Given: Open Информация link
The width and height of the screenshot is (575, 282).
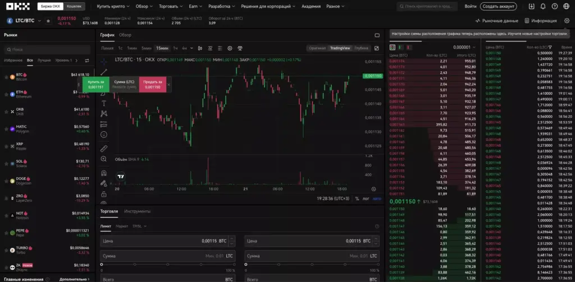Looking at the screenshot, I should [x=541, y=21].
